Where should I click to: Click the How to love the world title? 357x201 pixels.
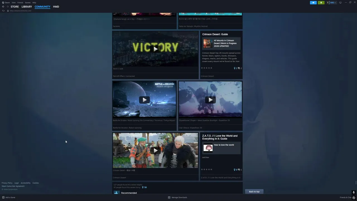(x=224, y=145)
